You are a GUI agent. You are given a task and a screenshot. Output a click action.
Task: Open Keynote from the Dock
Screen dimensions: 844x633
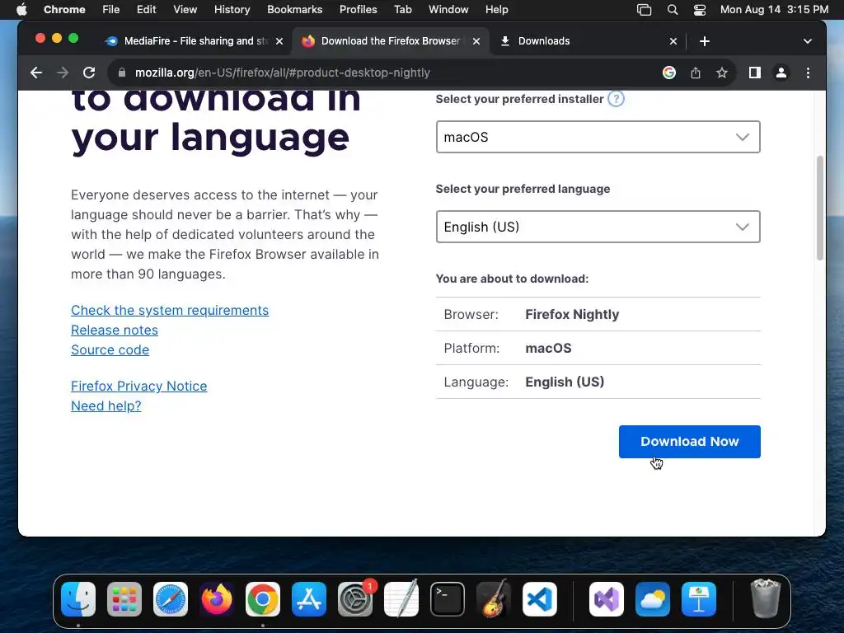coord(699,599)
